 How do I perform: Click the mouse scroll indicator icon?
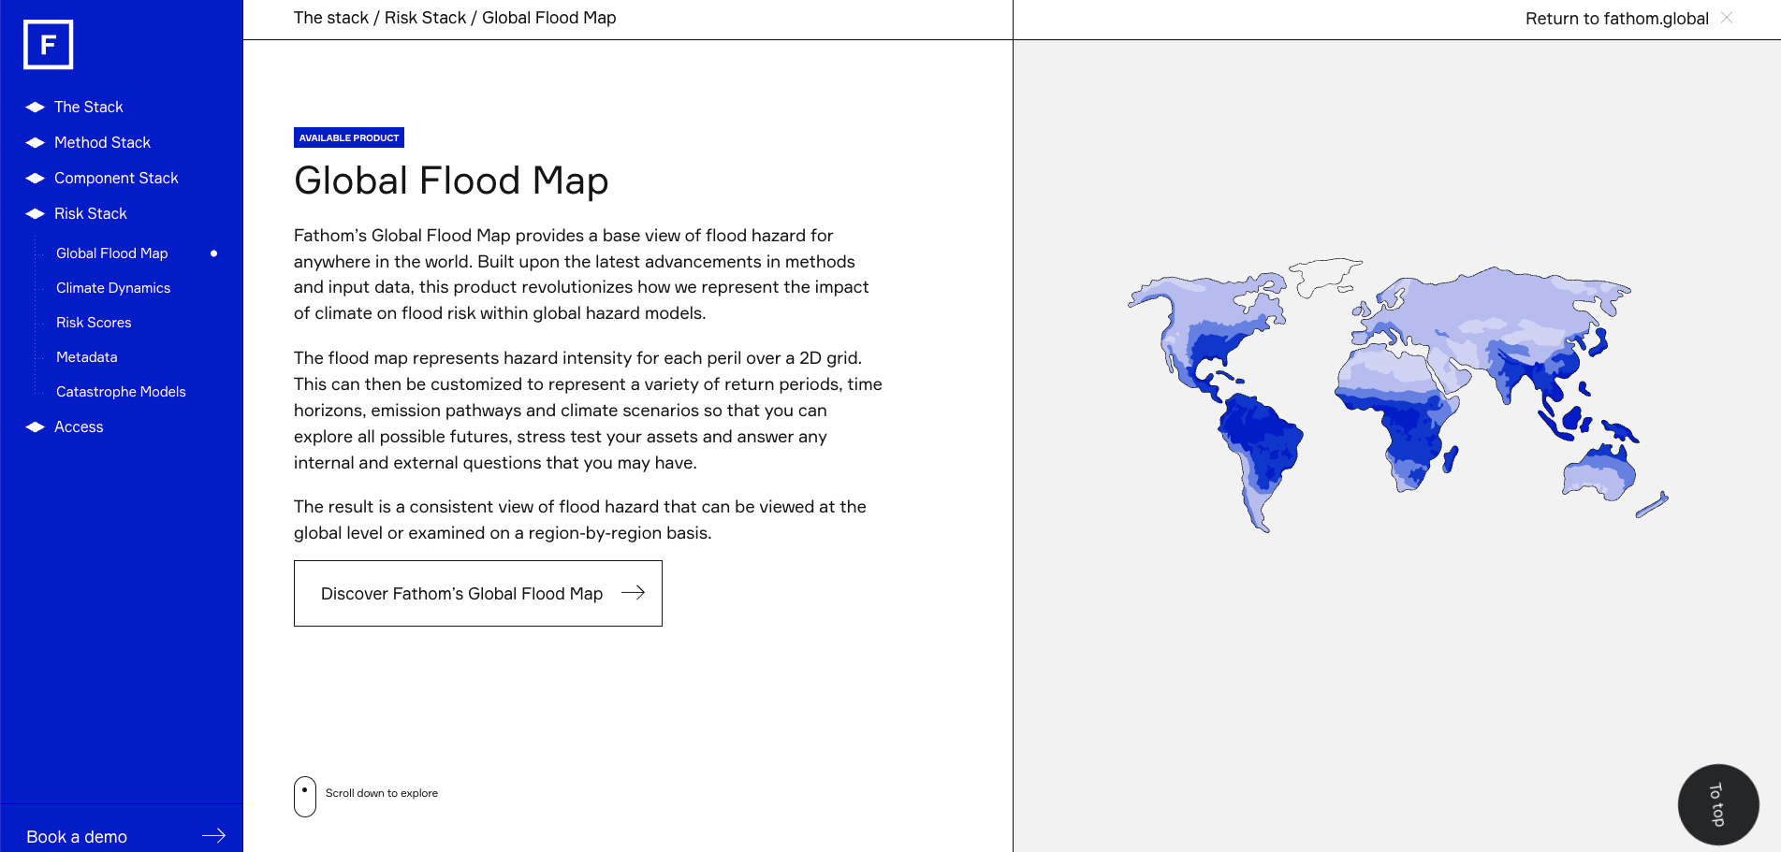[305, 797]
